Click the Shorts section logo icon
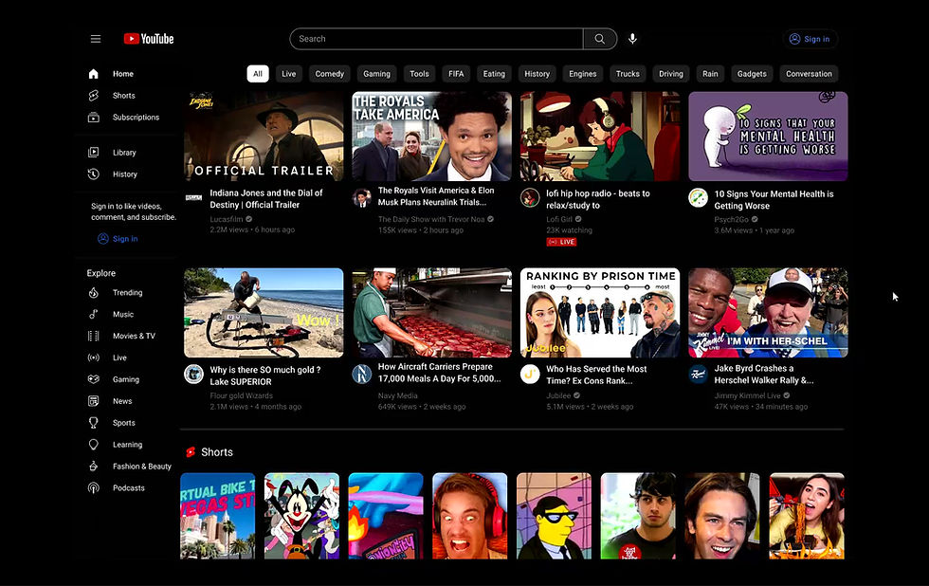929x586 pixels. coord(191,452)
